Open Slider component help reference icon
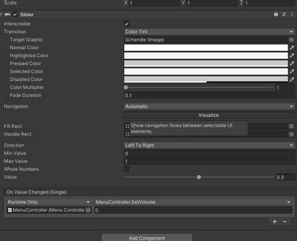 [x=276, y=14]
